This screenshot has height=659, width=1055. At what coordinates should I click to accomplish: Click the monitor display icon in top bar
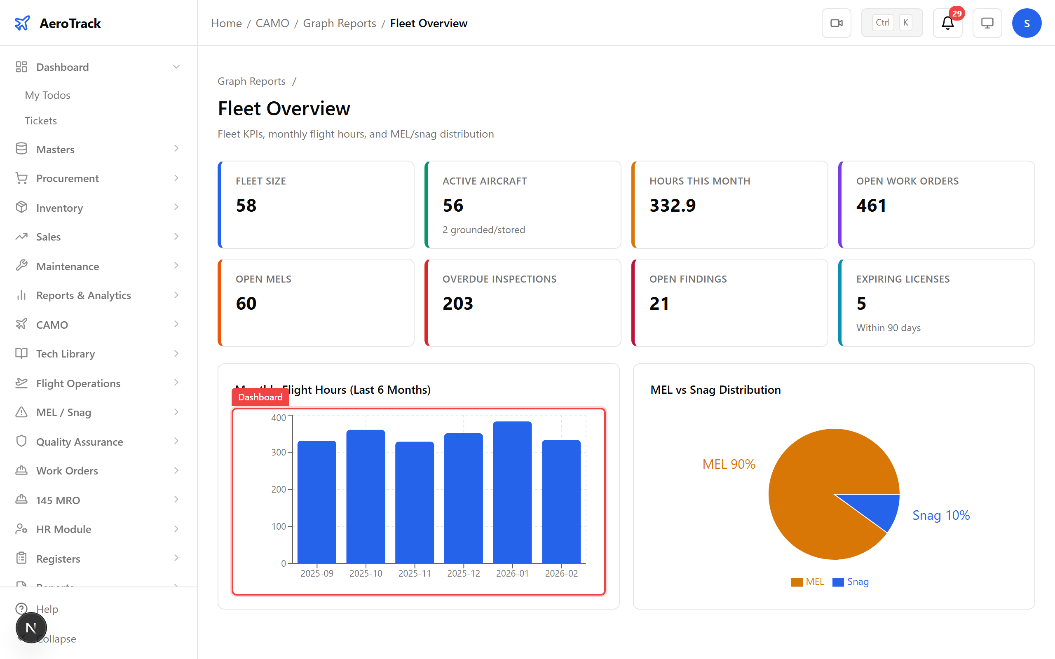987,23
